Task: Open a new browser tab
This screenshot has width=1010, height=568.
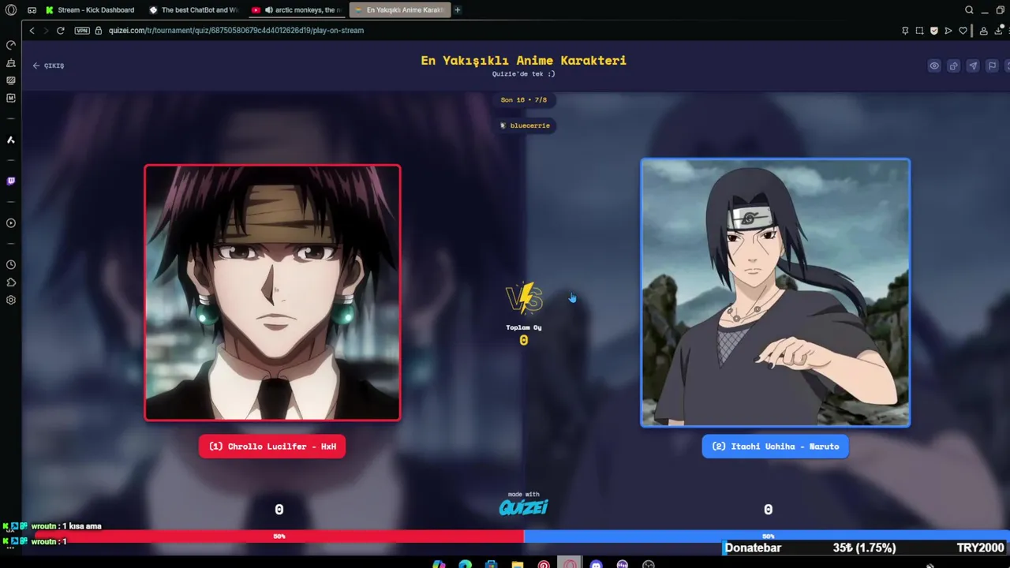Action: coord(457,10)
